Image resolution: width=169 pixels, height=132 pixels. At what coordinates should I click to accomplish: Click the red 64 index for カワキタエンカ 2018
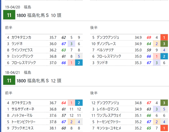coord(64,103)
